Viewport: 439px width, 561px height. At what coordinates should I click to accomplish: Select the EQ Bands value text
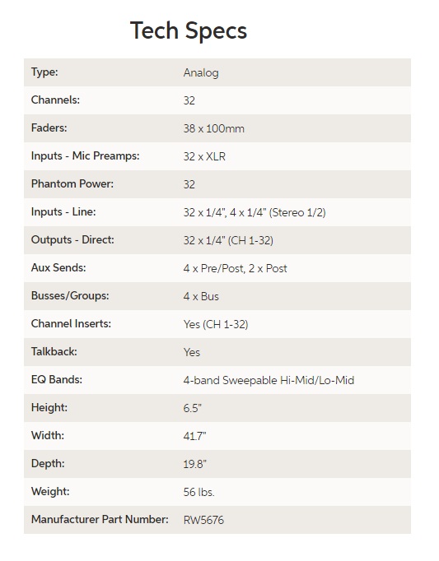(269, 380)
